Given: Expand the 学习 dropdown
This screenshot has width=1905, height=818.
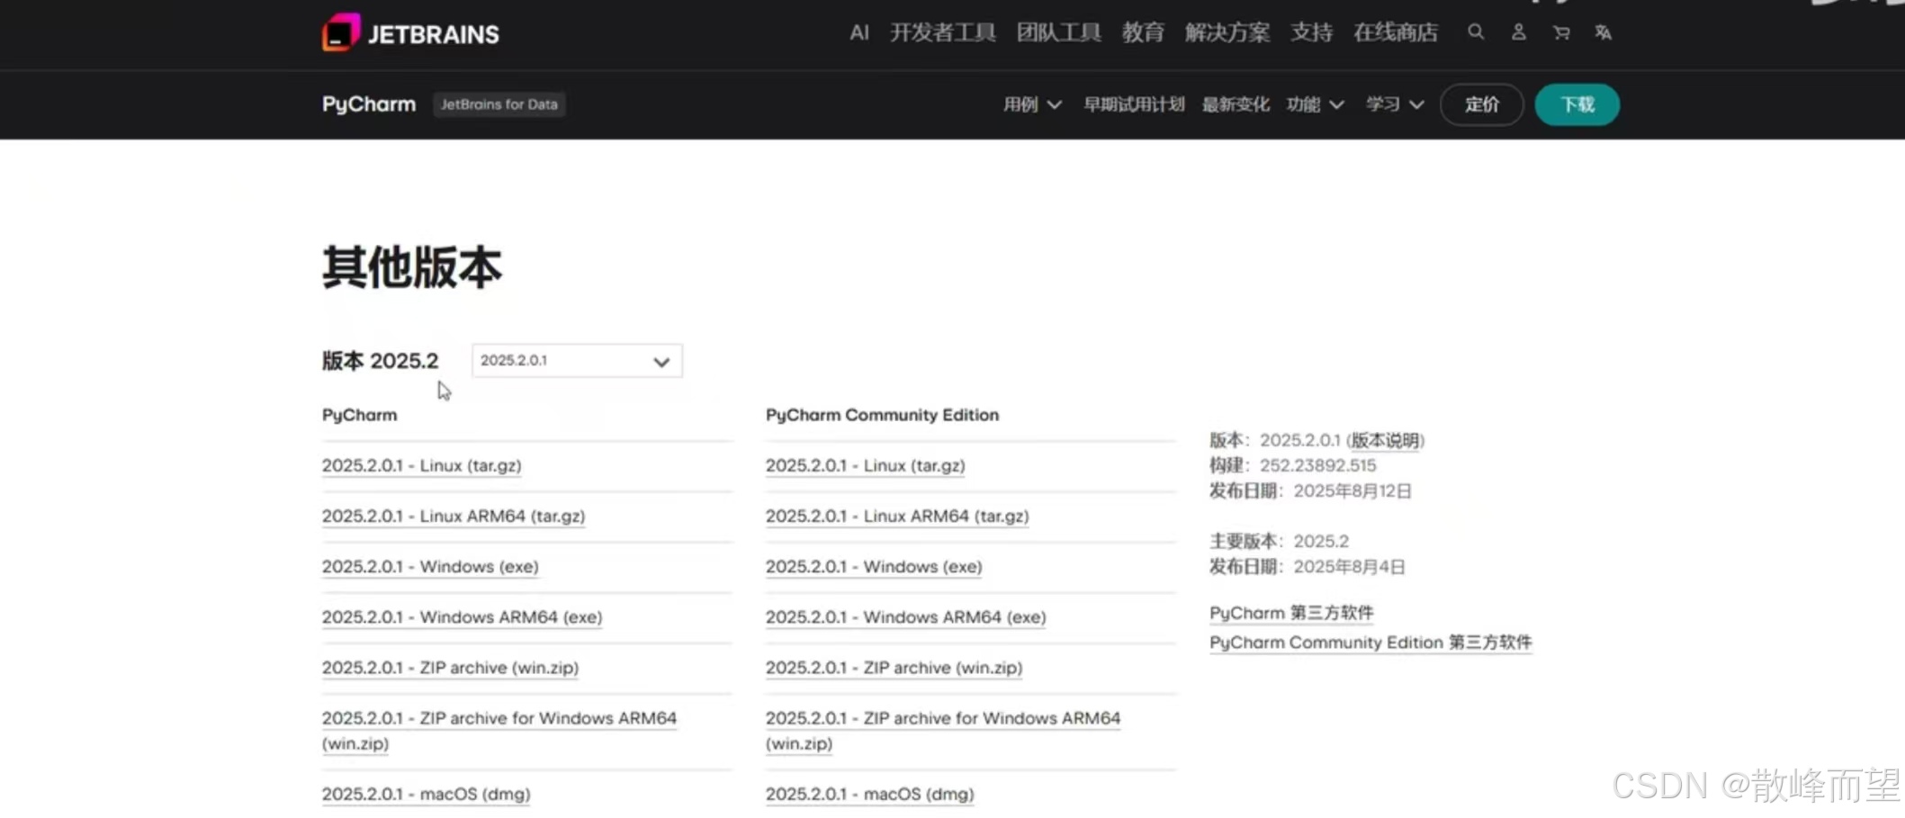Looking at the screenshot, I should 1395,104.
